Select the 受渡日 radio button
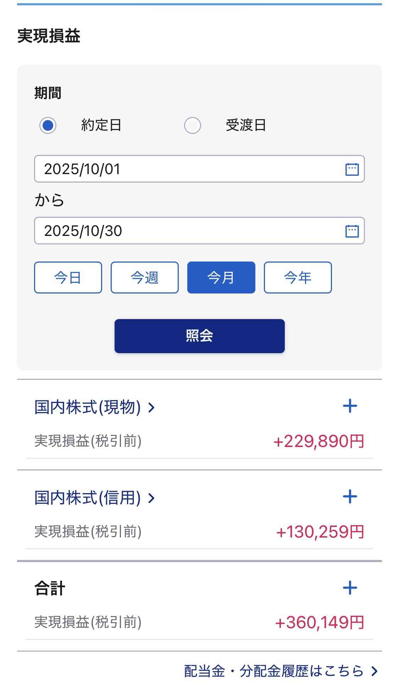This screenshot has width=399, height=690. pyautogui.click(x=193, y=125)
